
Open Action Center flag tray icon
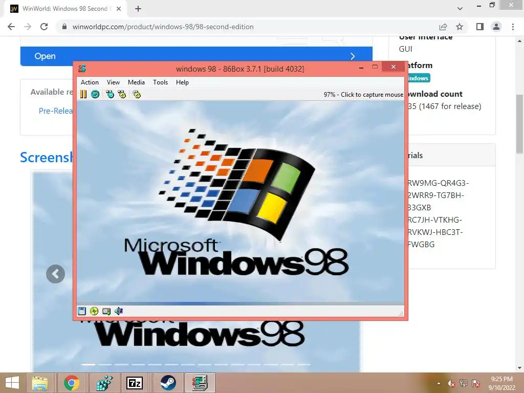476,383
